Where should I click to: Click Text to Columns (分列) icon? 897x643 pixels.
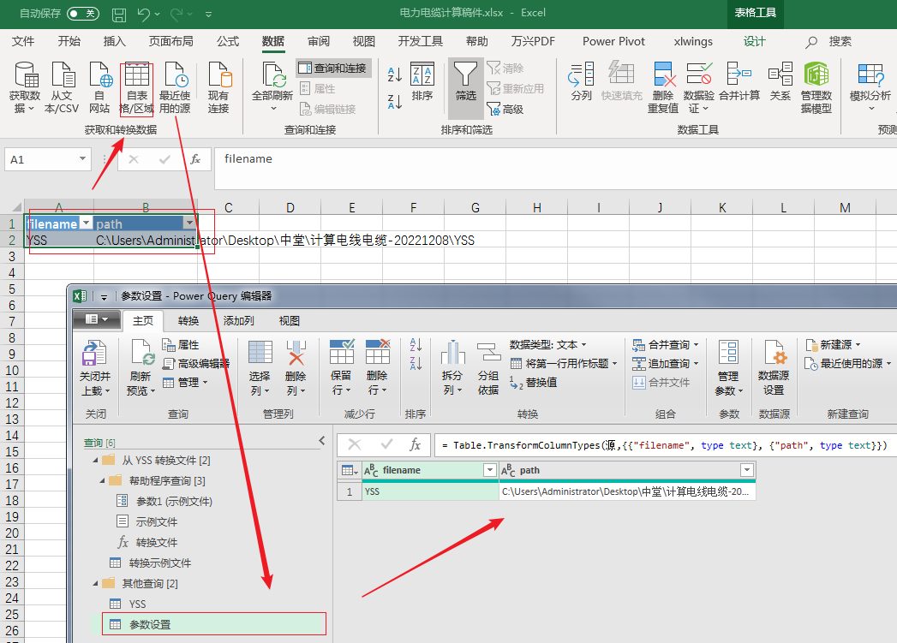581,81
